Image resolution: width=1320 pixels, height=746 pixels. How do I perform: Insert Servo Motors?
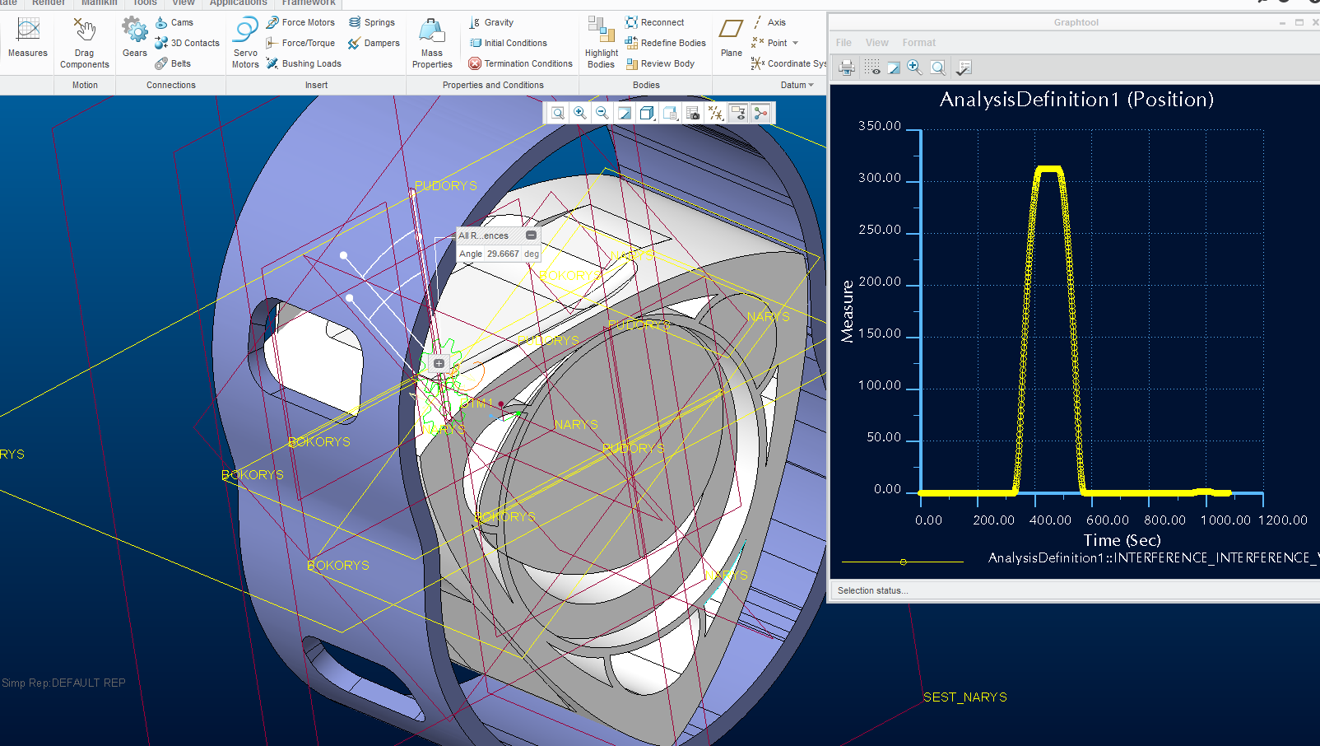[245, 43]
